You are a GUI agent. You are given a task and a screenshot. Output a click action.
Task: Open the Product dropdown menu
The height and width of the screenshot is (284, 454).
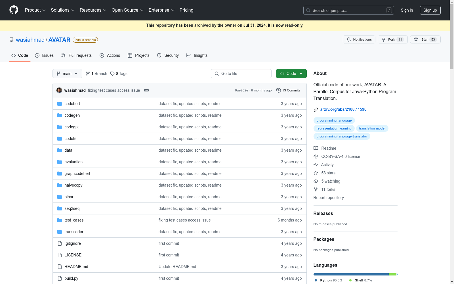(x=35, y=10)
